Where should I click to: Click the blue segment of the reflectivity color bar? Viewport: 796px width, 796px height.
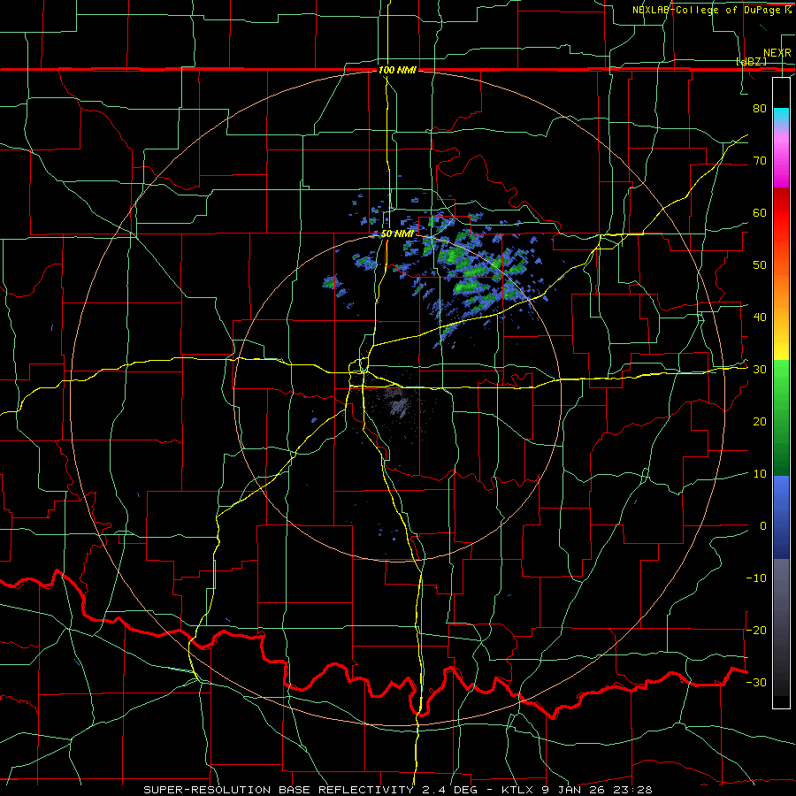click(781, 517)
